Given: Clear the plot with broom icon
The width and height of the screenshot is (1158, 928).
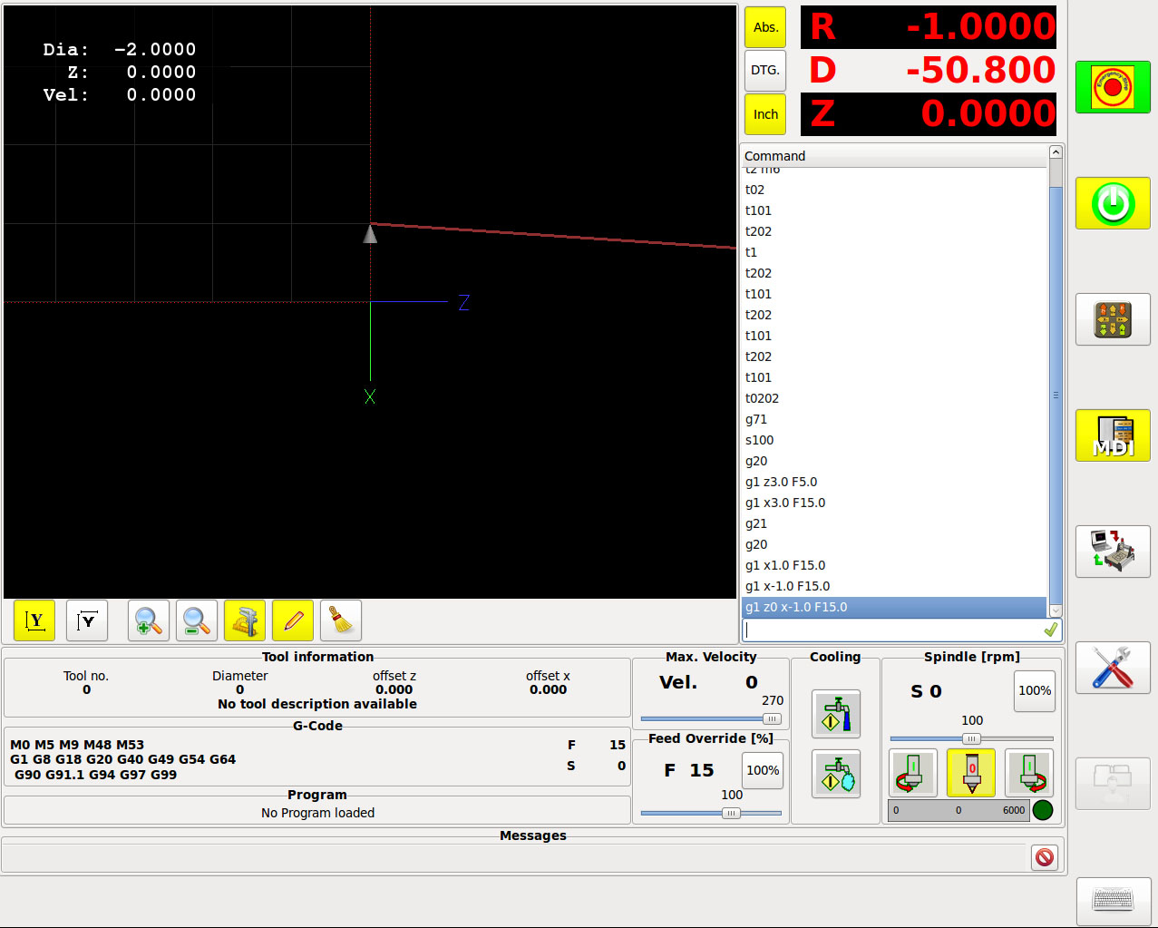Looking at the screenshot, I should pyautogui.click(x=341, y=620).
